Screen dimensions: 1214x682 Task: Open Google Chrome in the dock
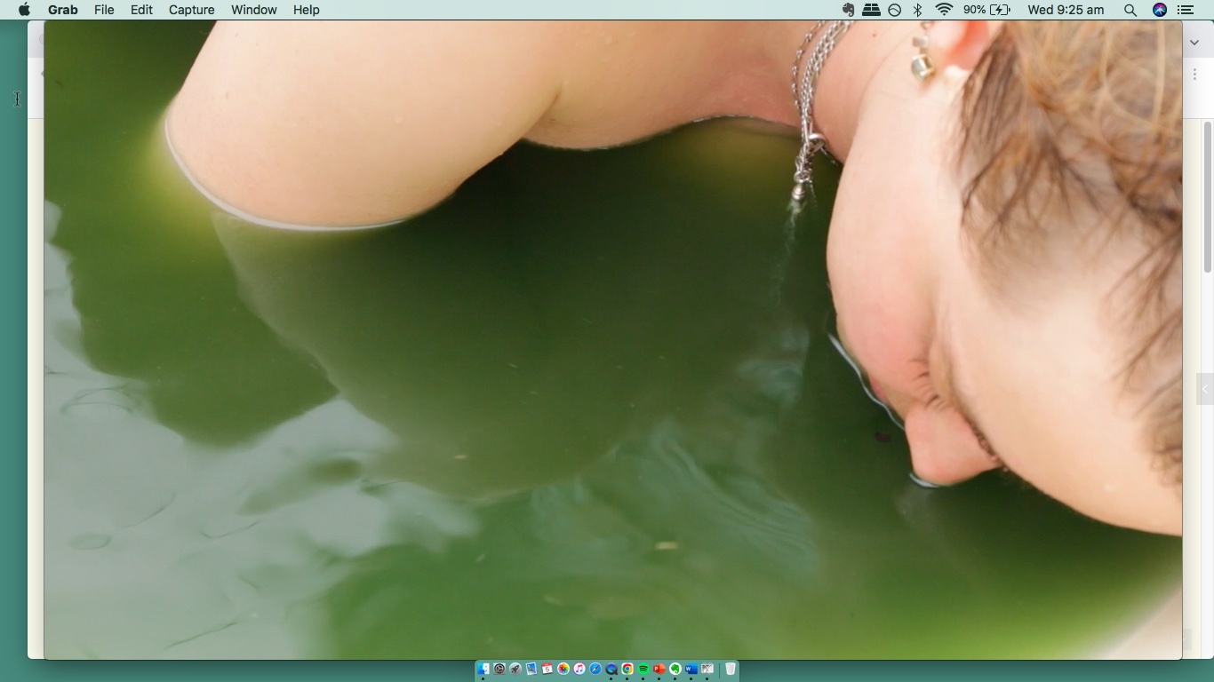(x=627, y=669)
